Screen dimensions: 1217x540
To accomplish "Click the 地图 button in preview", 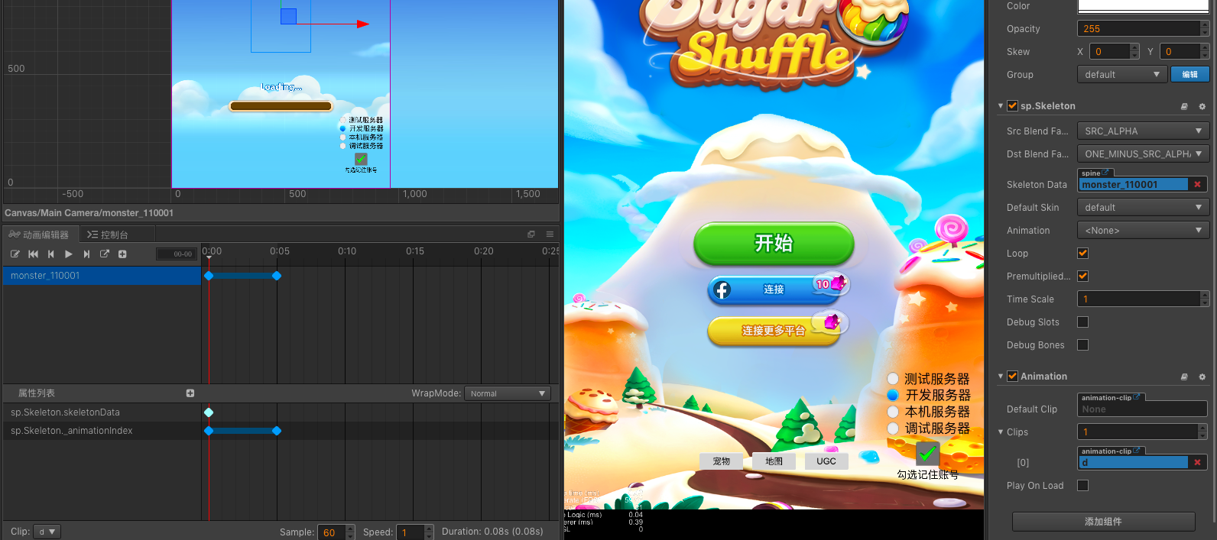I will [774, 461].
